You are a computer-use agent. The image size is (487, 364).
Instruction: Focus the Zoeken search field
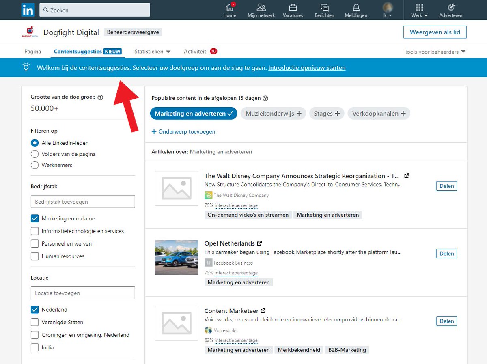click(x=95, y=10)
